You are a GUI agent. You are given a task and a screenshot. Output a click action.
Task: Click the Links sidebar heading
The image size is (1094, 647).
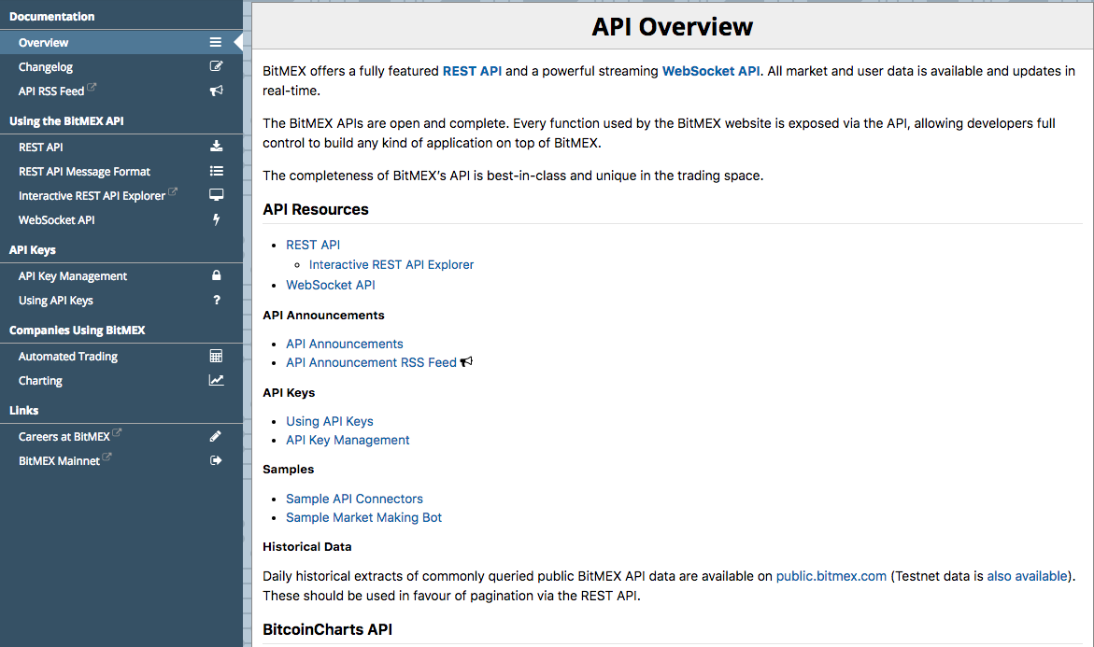click(x=23, y=410)
